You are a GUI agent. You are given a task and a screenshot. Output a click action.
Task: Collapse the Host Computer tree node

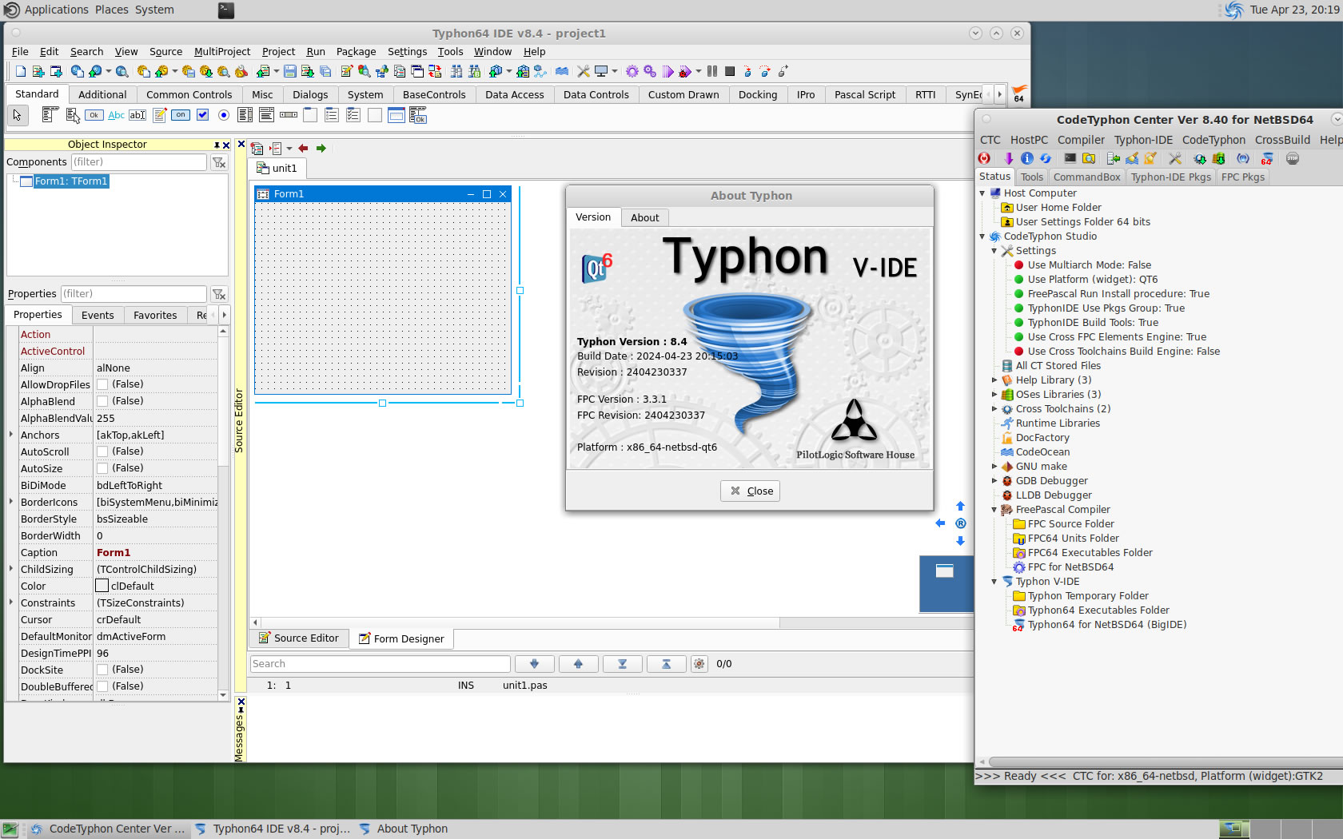(x=982, y=193)
